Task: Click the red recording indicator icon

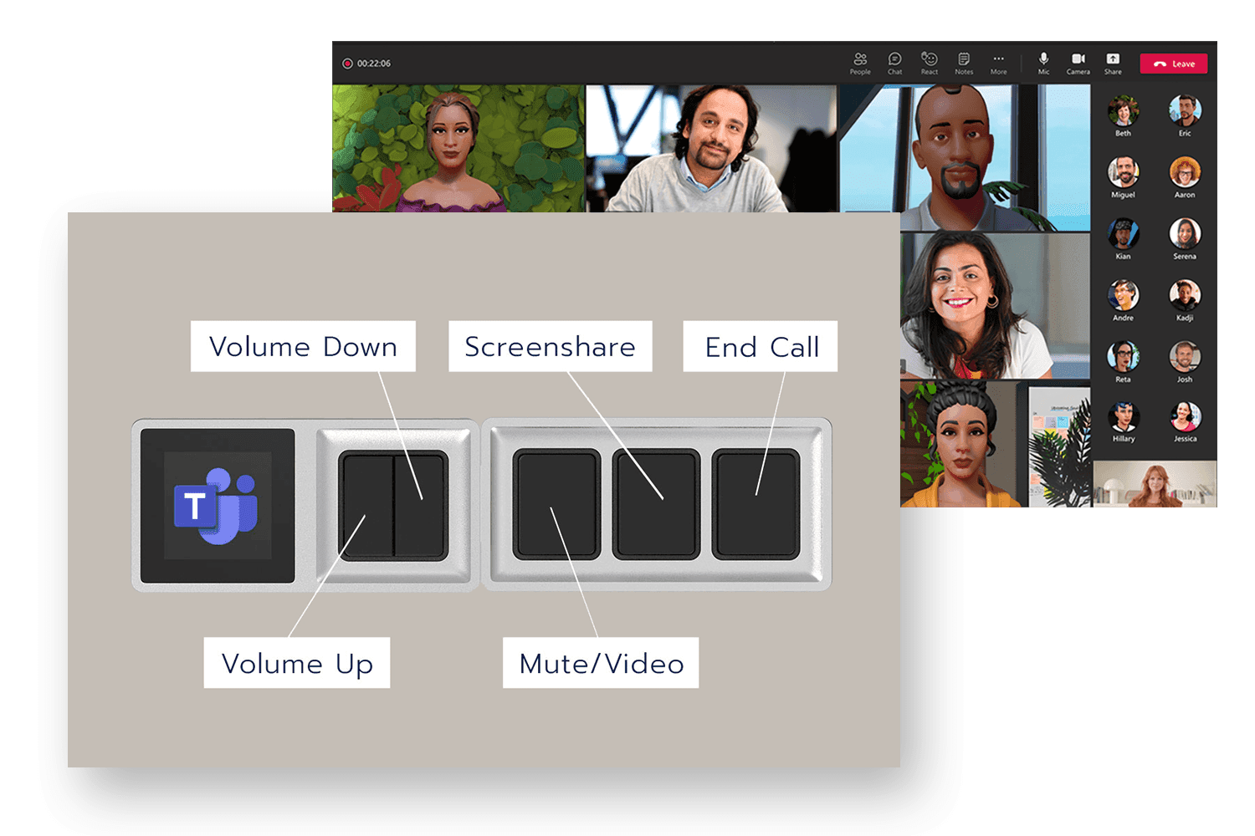Action: [x=347, y=64]
